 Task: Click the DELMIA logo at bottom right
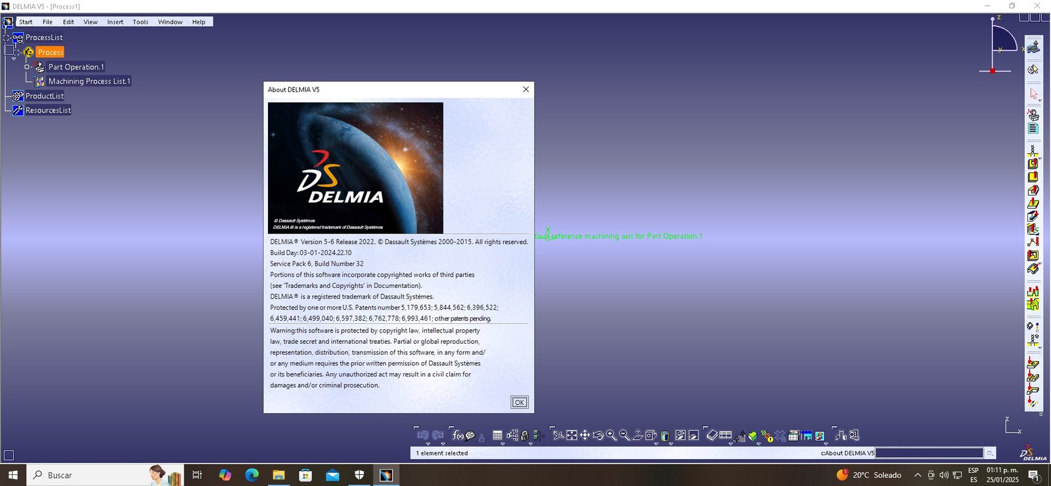[1033, 453]
